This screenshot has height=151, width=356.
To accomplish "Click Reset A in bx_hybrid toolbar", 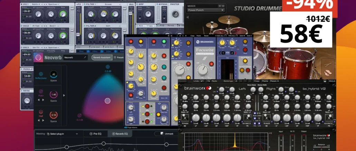I will pyautogui.click(x=274, y=81).
